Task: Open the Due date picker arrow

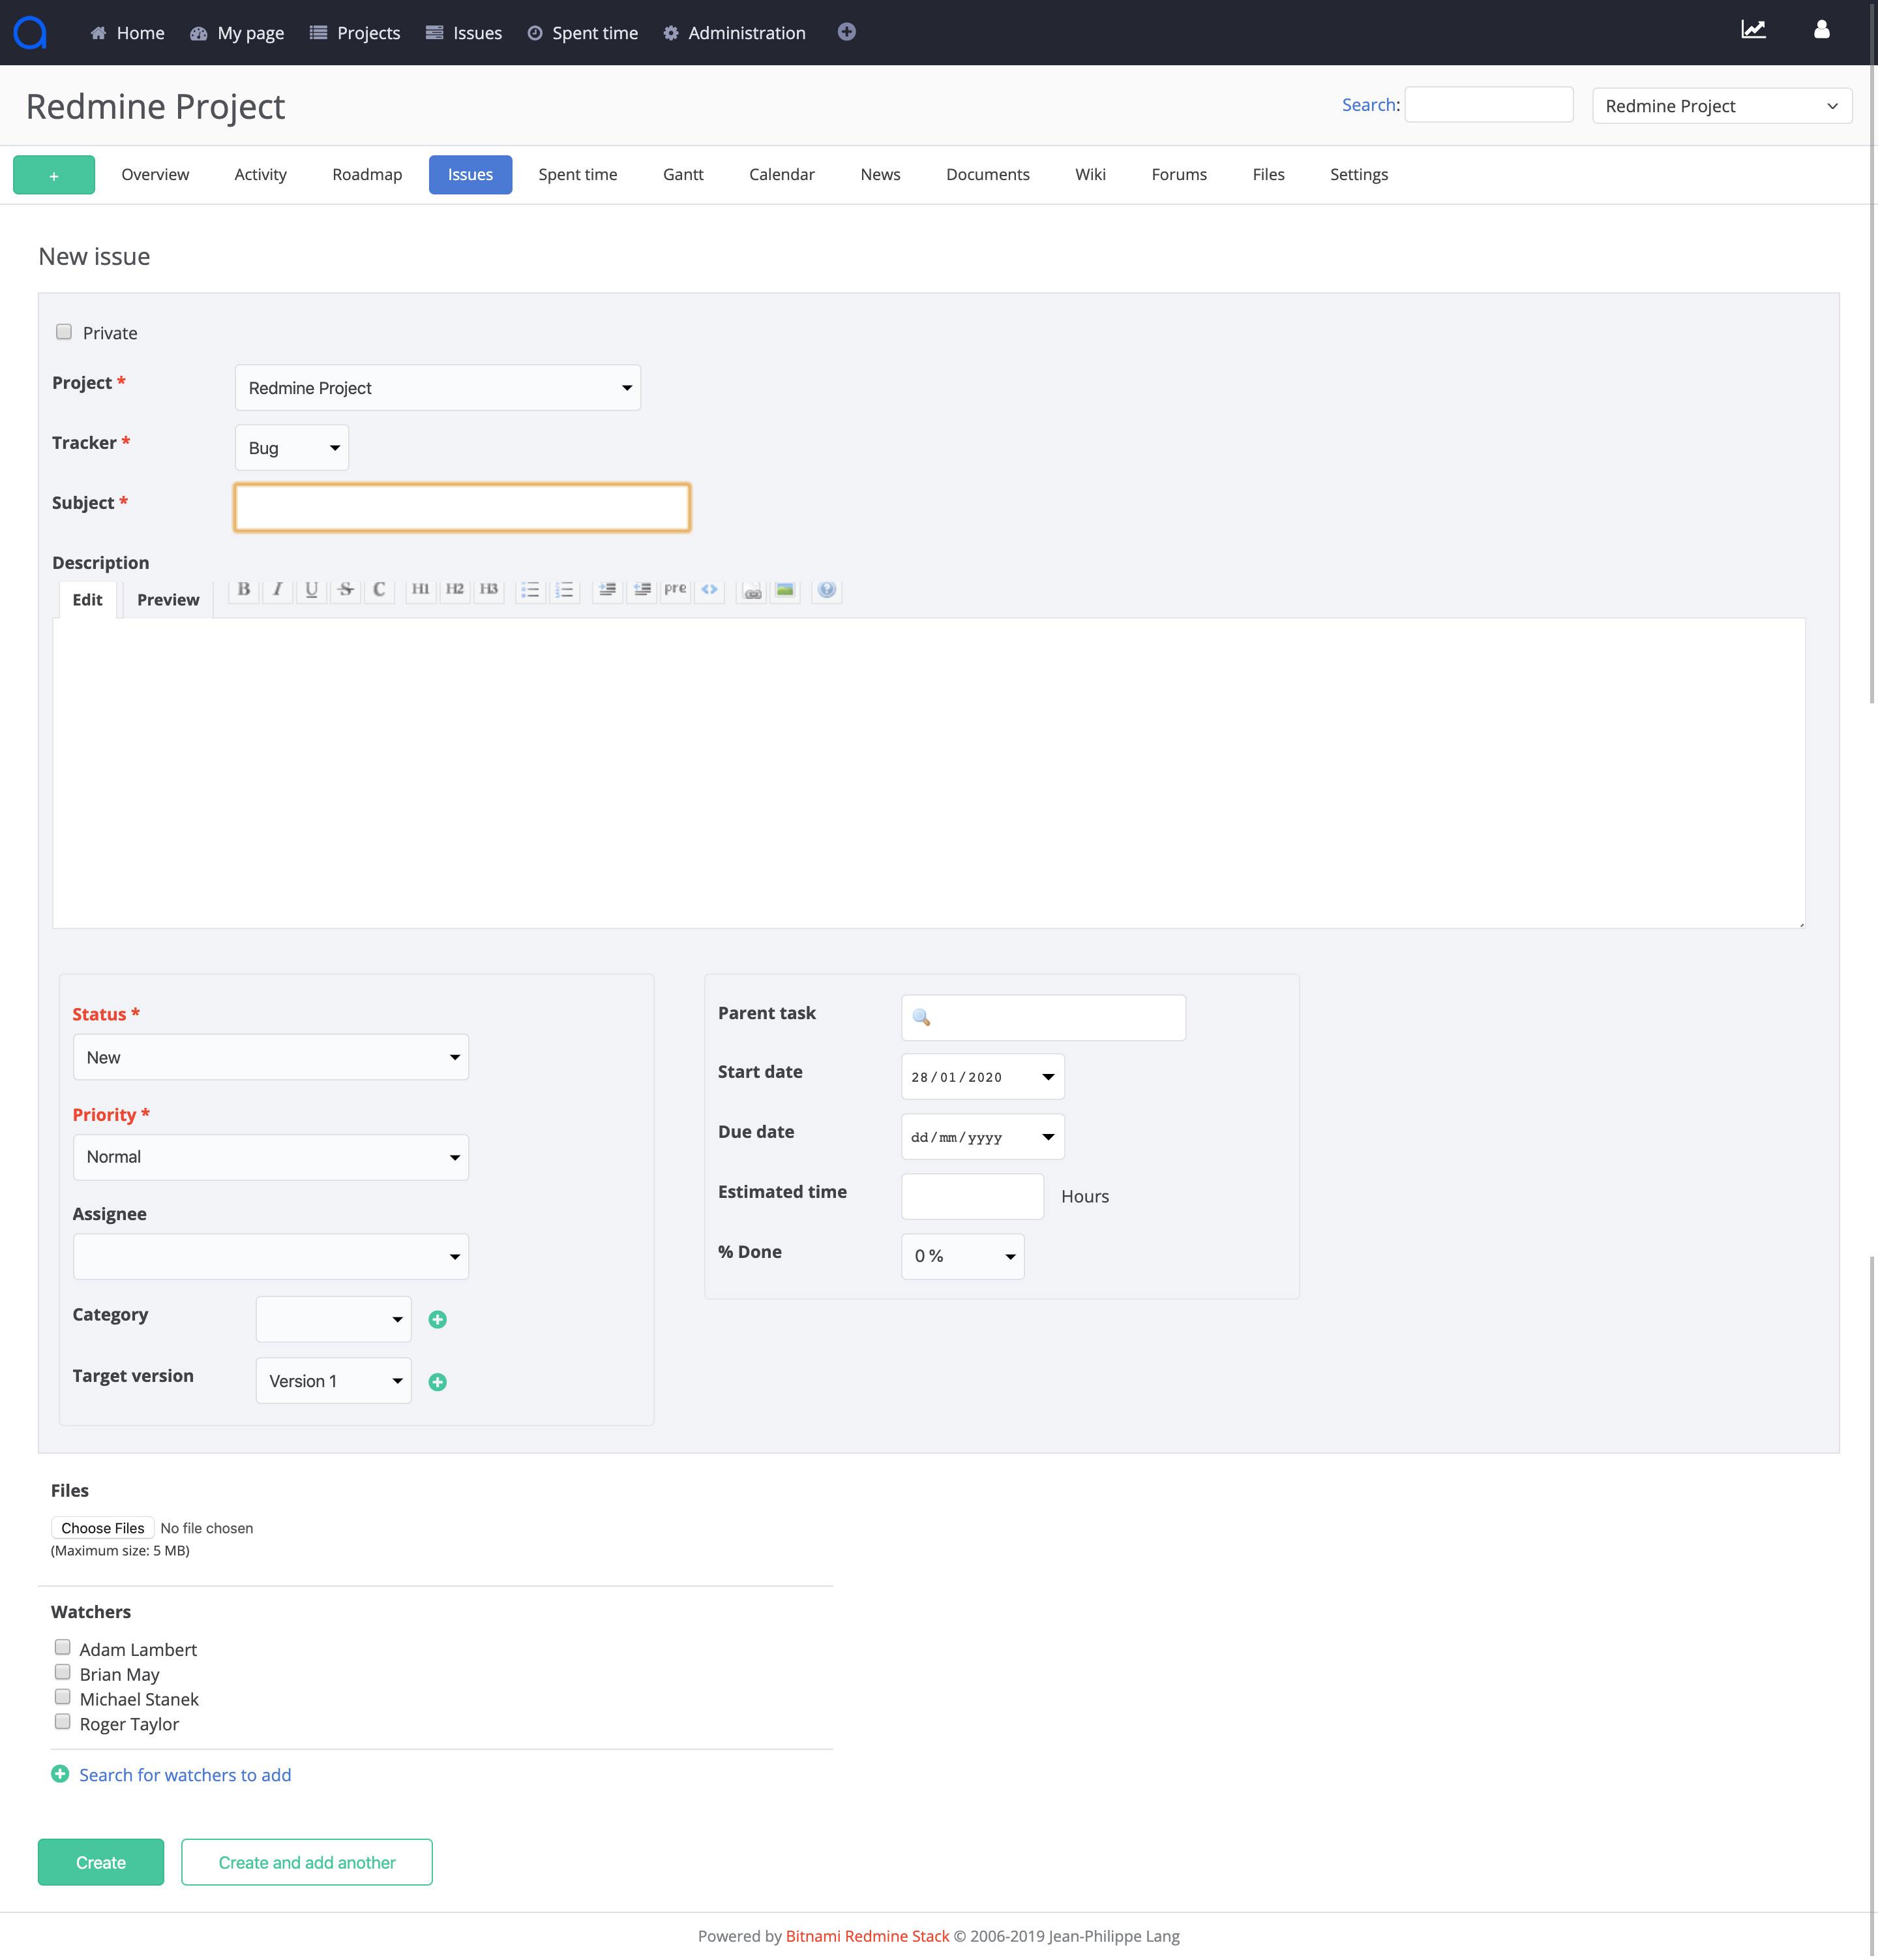Action: (1049, 1137)
